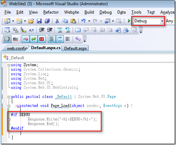Screen dimensions: 176x145
Task: Click the '#endif' directive line
Action: (17, 128)
